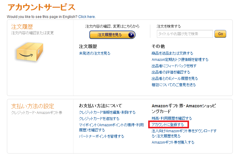Open the 'Click here' English link
This screenshot has height=155, width=237.
(87, 16)
